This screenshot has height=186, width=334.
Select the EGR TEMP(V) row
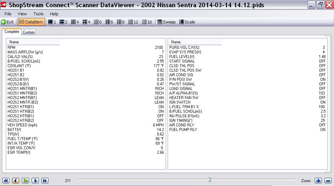coord(86,152)
